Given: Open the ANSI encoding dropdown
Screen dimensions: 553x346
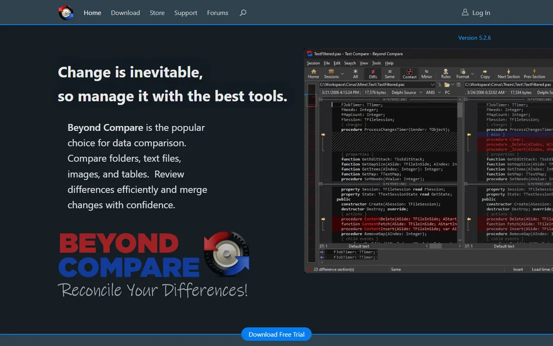Looking at the screenshot, I should 439,93.
